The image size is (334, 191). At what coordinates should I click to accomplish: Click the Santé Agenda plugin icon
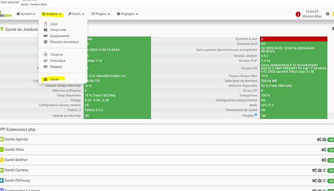pyautogui.click(x=2, y=139)
